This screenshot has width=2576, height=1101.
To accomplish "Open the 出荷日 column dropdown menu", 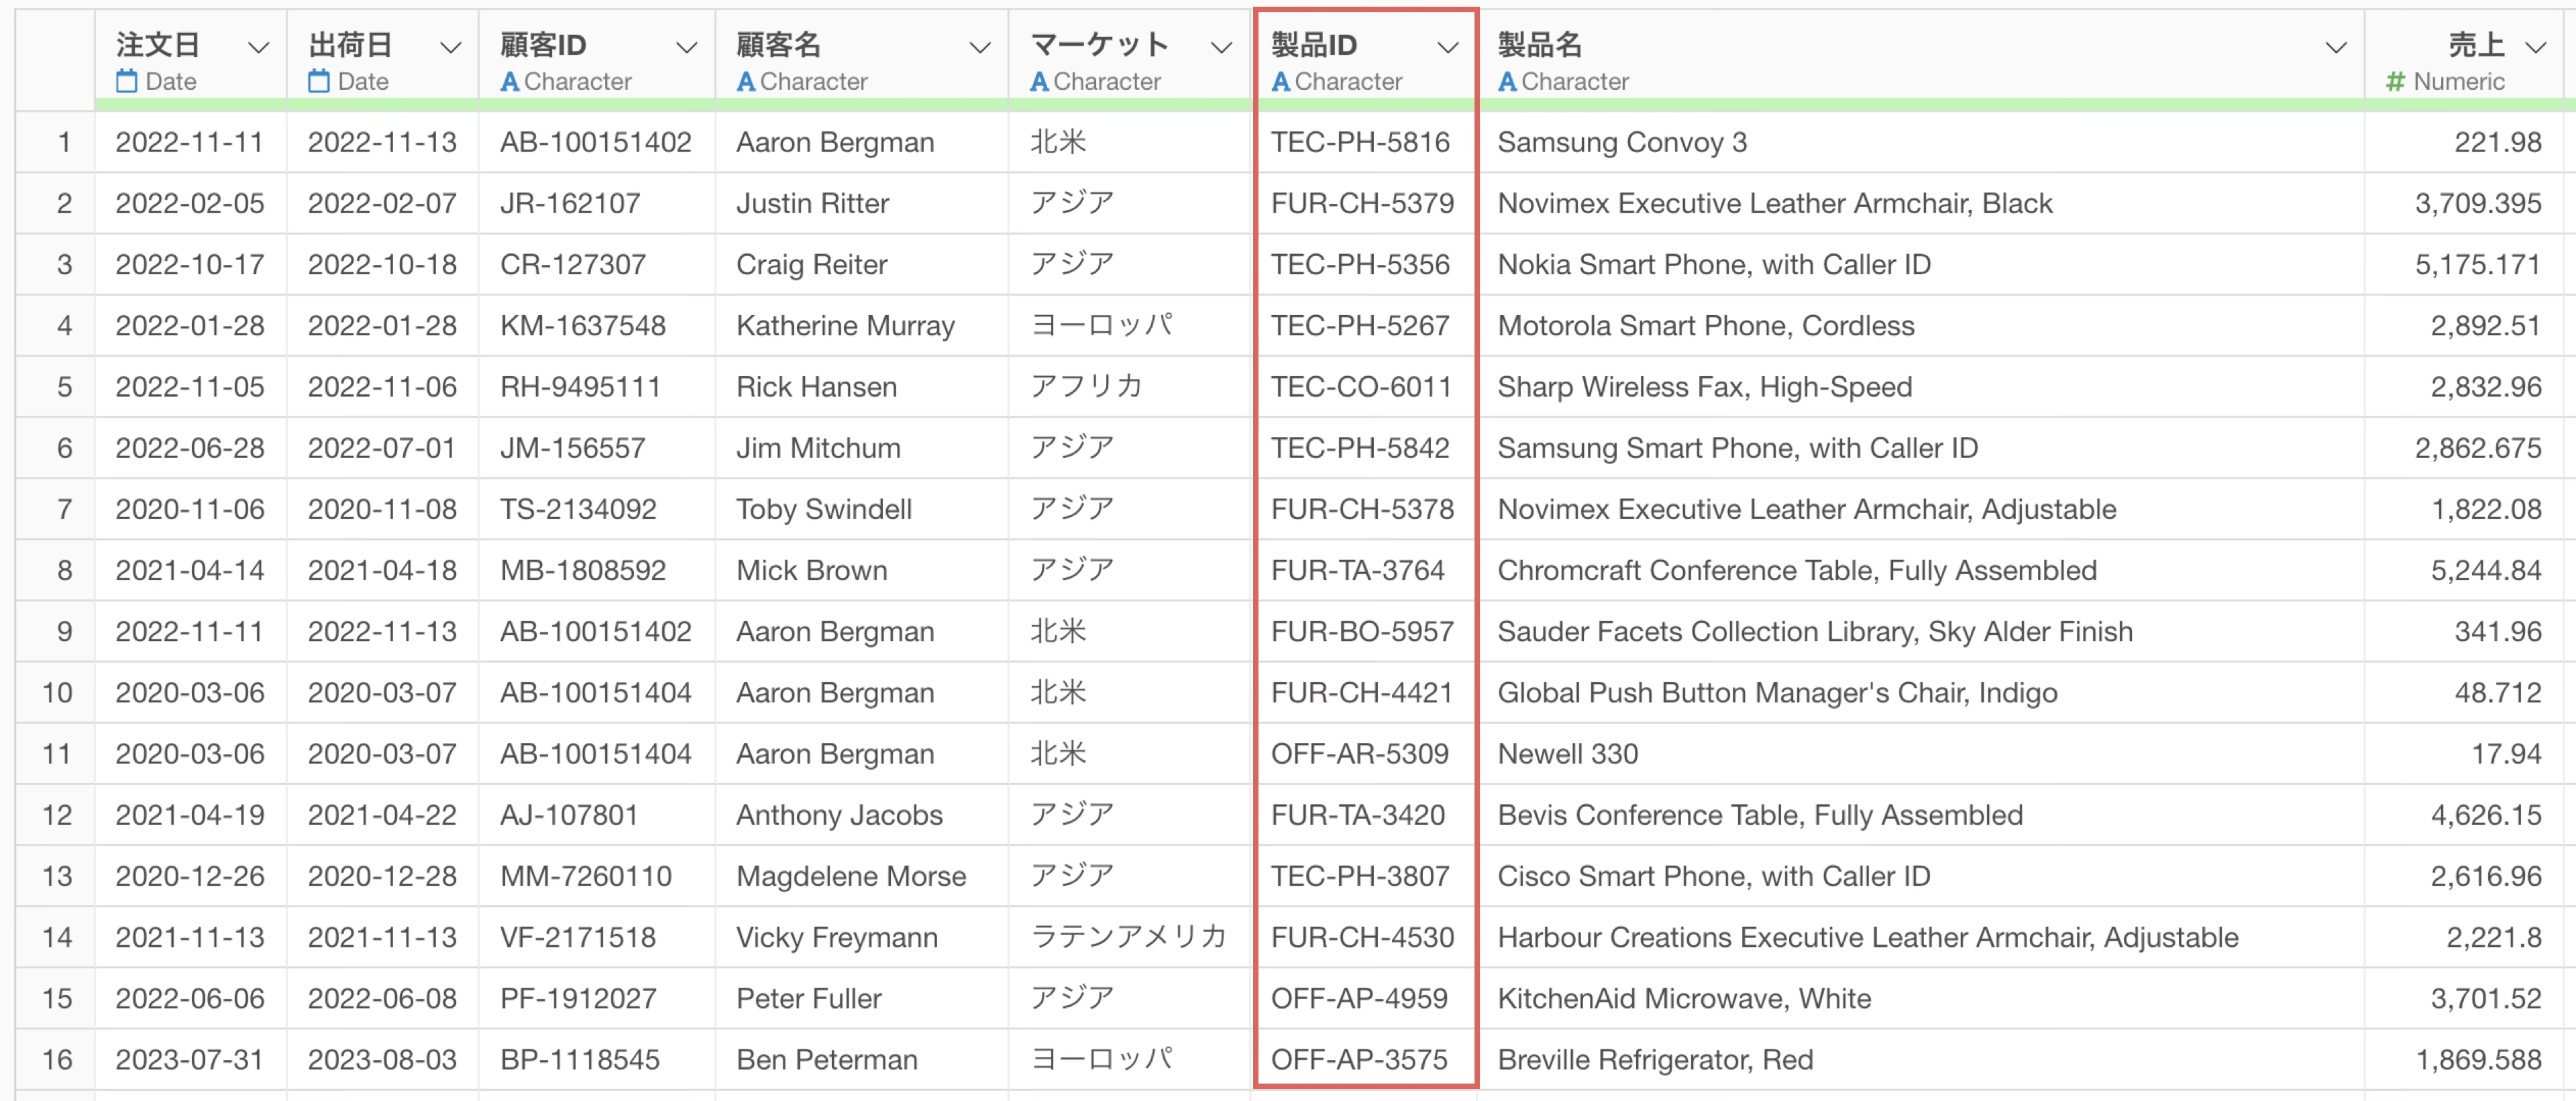I will click(451, 47).
